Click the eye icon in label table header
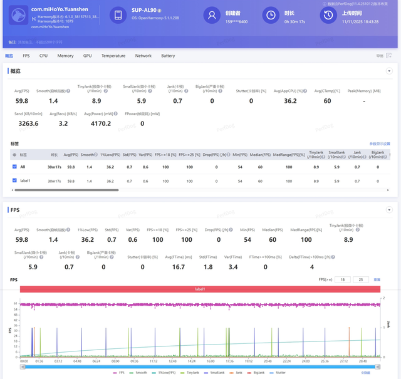The image size is (401, 379). [14, 154]
